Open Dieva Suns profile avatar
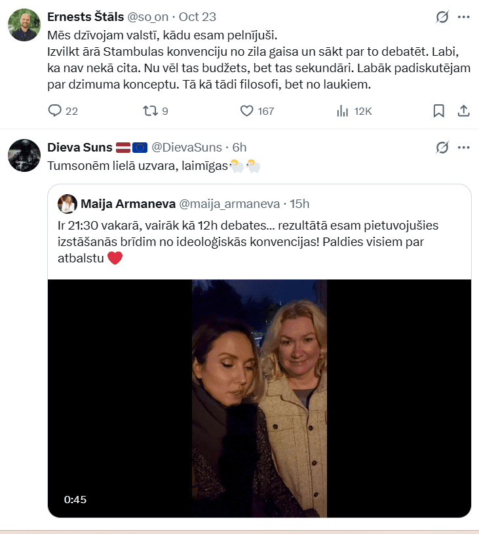 point(24,155)
